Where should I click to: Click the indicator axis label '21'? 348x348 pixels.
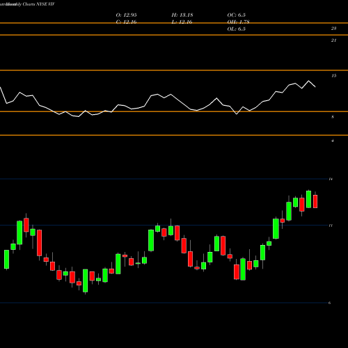pos(333,40)
